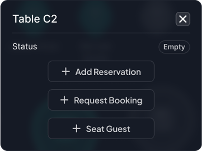Select the table's Empty status pill
This screenshot has width=202, height=151.
pos(174,47)
